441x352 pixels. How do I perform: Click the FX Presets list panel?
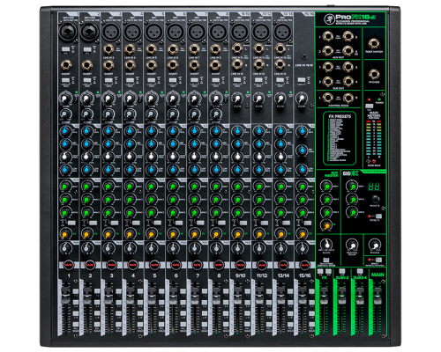340,138
